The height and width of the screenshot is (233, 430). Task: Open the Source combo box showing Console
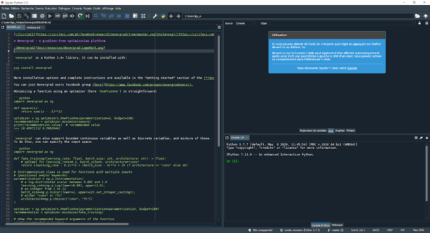[246, 23]
